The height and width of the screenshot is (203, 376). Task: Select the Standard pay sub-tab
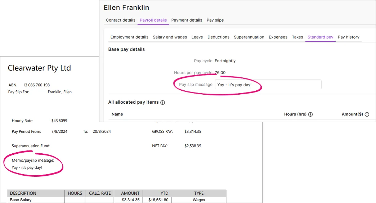click(321, 37)
